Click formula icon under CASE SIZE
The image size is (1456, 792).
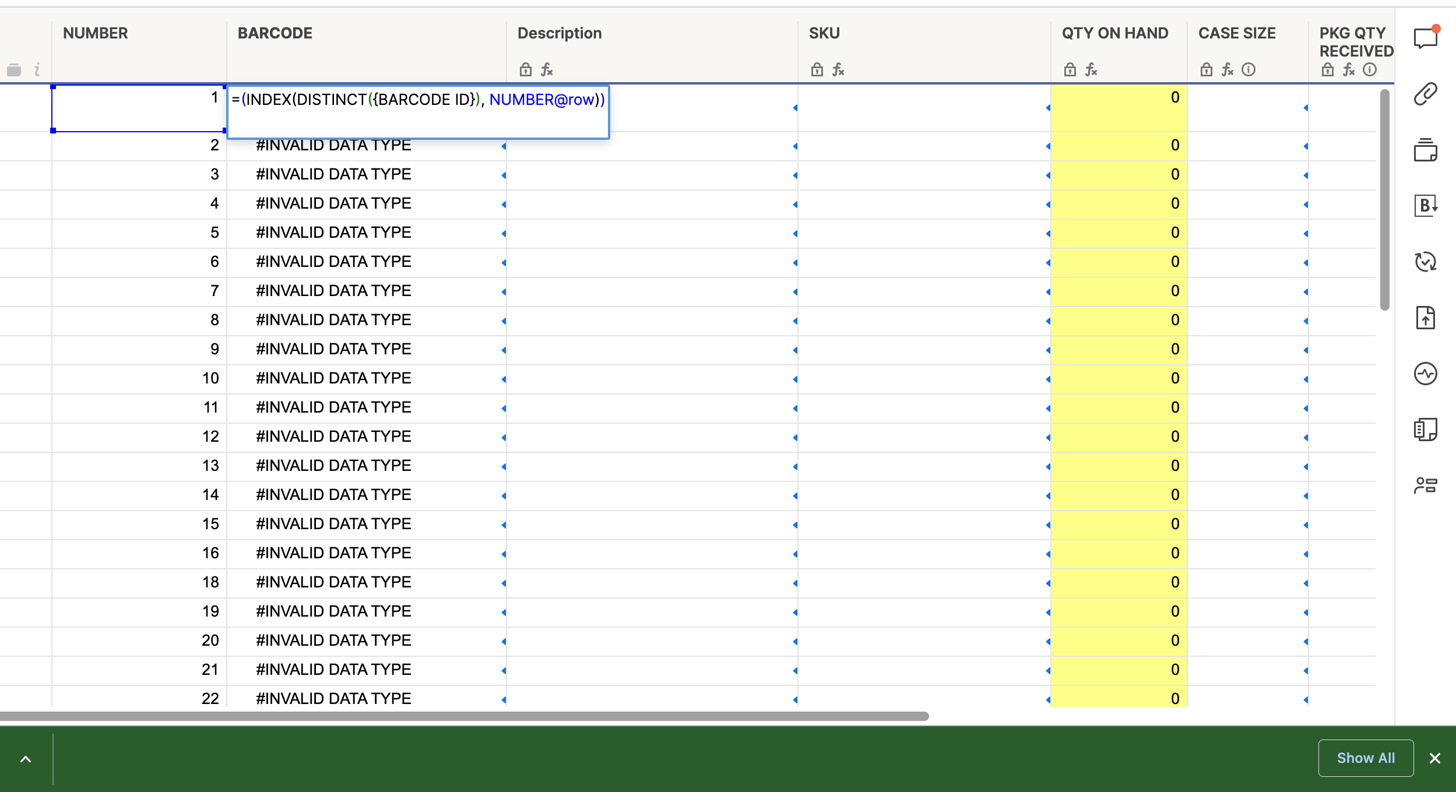point(1228,70)
